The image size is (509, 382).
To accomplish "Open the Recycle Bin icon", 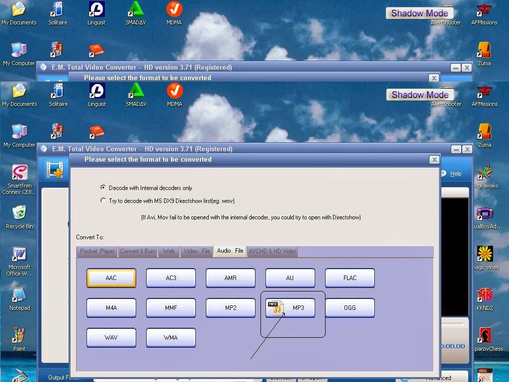I will (x=19, y=217).
